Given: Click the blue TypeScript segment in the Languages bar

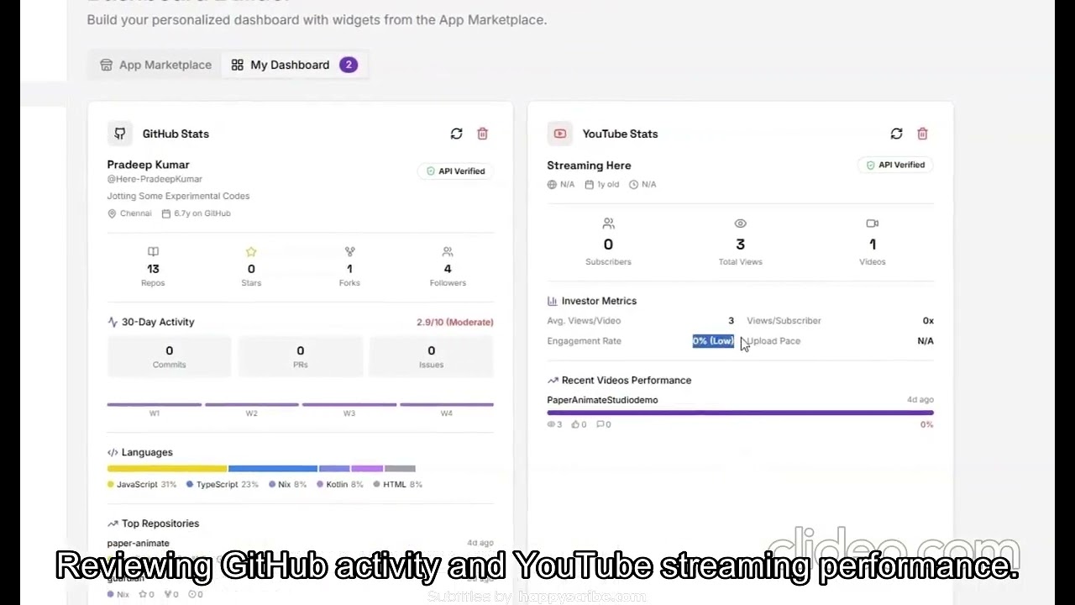Looking at the screenshot, I should pyautogui.click(x=273, y=469).
